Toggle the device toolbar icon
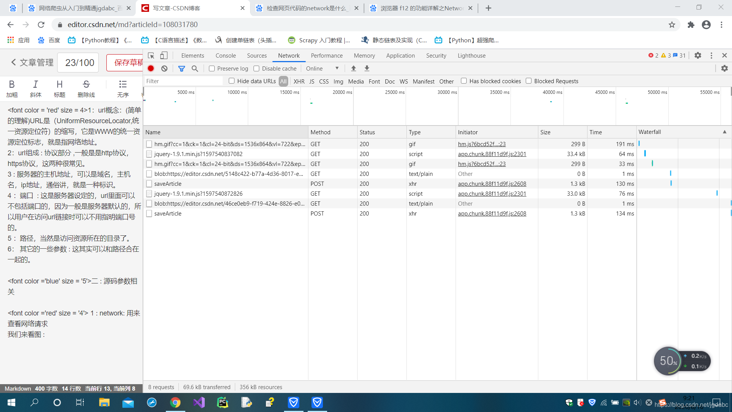The image size is (732, 412). pos(164,56)
